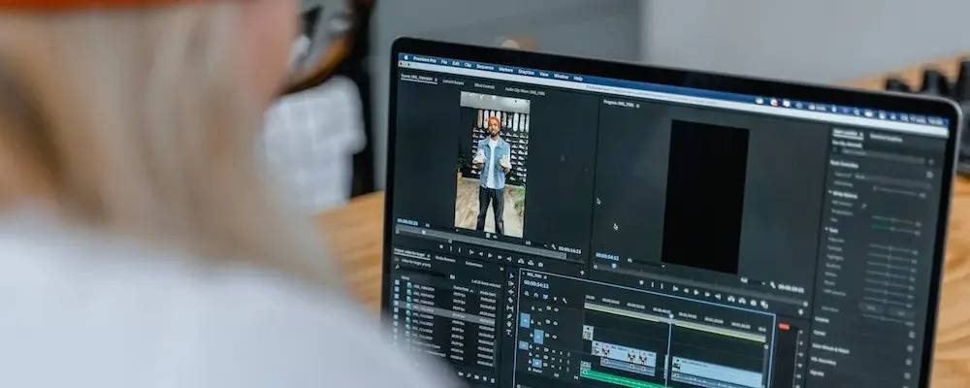The image size is (970, 388).
Task: Switch to Media Browser tab
Action: [445, 259]
